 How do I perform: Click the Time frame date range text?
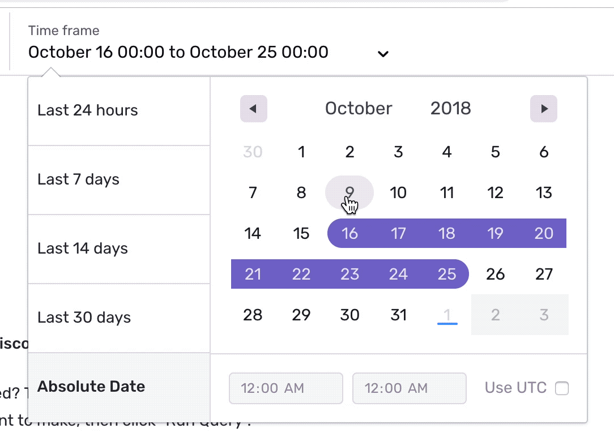pos(178,52)
